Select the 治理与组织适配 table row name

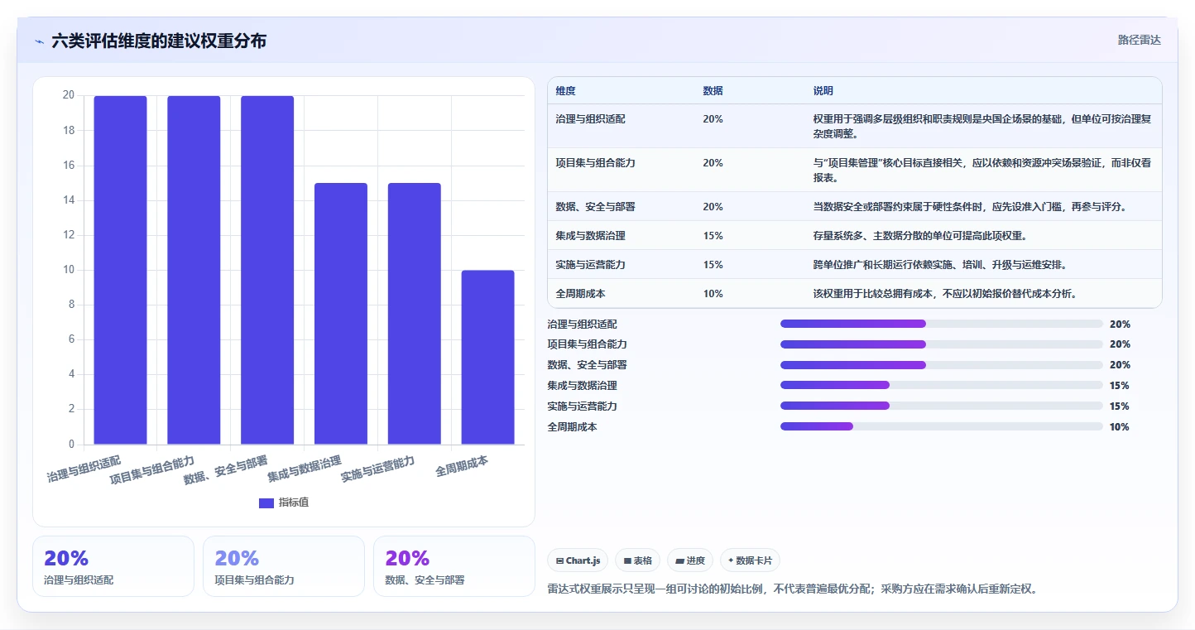tap(591, 119)
